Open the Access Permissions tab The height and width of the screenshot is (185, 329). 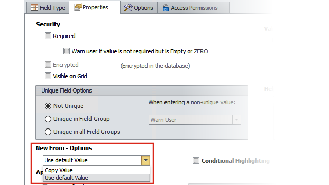pyautogui.click(x=193, y=8)
